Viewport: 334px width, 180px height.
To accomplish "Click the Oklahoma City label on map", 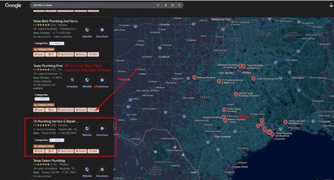I will point(221,19).
